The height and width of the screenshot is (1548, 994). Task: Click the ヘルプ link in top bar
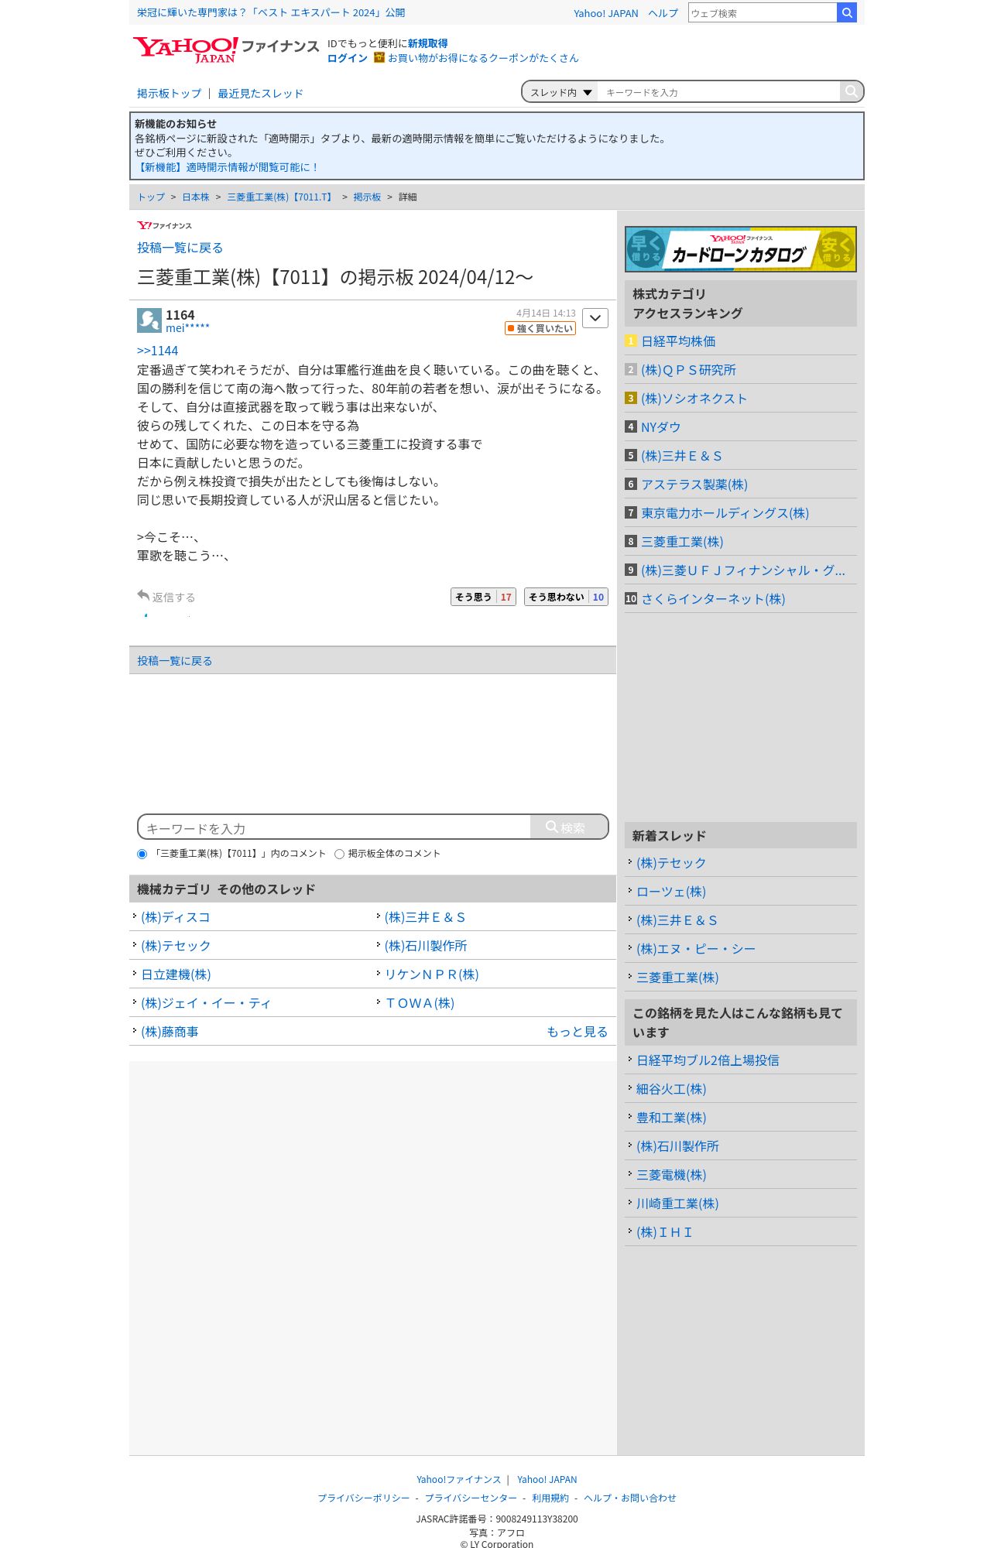pos(663,13)
